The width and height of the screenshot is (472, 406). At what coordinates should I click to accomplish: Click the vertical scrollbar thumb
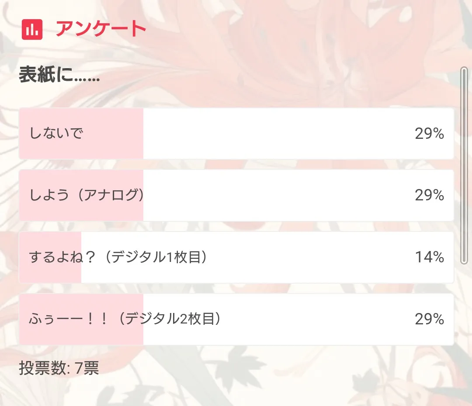464,165
